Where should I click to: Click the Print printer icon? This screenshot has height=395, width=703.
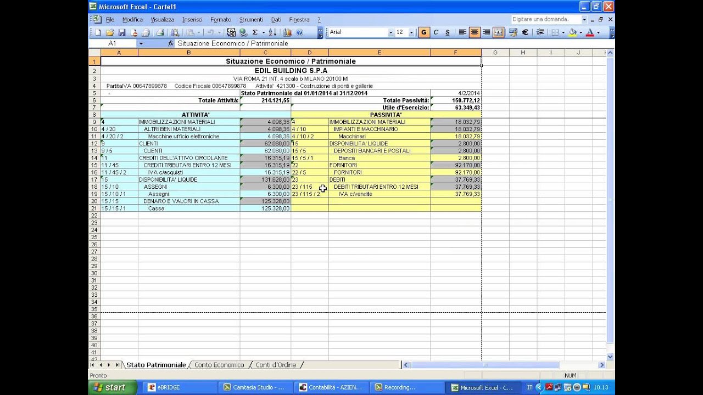160,32
